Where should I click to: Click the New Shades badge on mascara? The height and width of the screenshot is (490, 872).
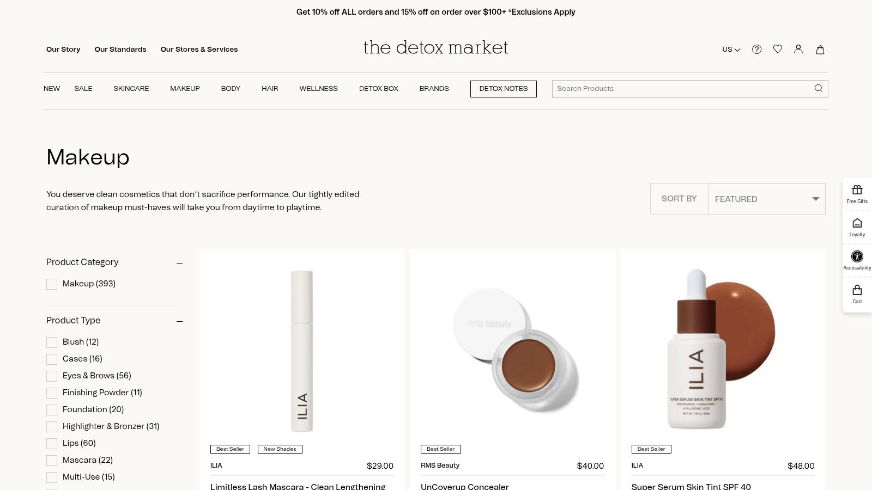[x=280, y=449]
